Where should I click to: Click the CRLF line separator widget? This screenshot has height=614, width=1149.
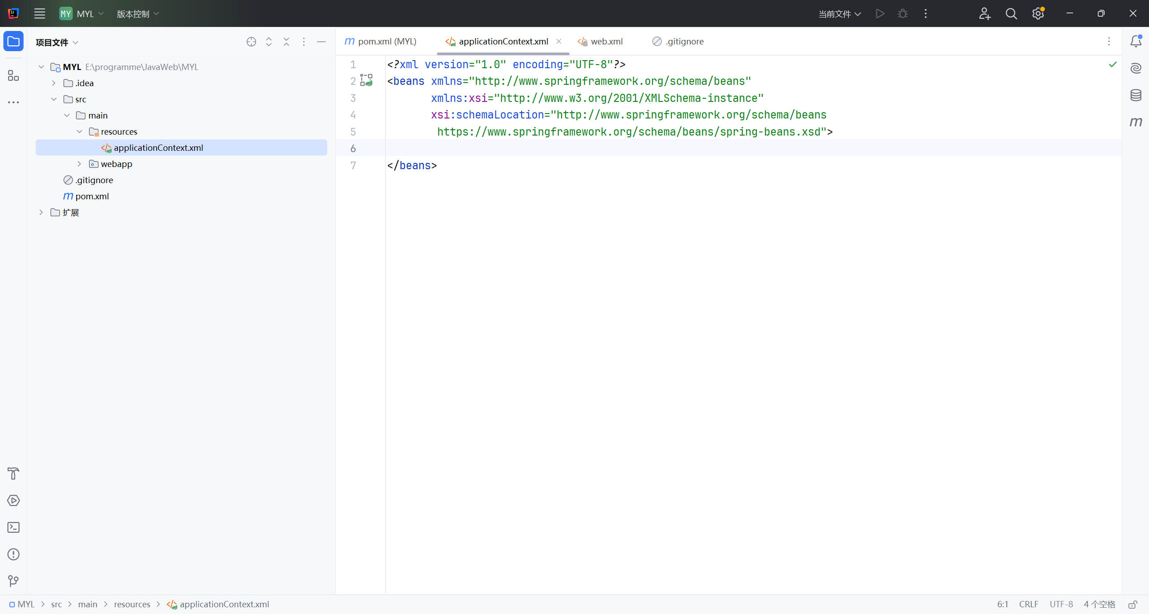tap(1028, 605)
